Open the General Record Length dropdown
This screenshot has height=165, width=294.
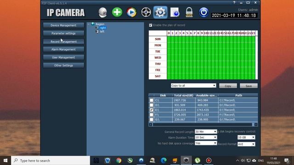pos(206,132)
